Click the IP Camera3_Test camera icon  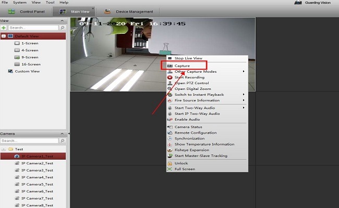click(17, 170)
